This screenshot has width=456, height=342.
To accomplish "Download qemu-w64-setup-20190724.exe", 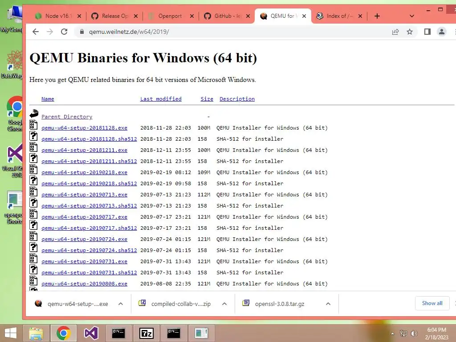I will click(84, 239).
